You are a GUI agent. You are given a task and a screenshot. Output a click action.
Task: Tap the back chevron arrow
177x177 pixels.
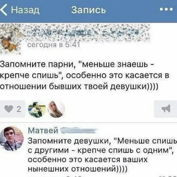4,10
